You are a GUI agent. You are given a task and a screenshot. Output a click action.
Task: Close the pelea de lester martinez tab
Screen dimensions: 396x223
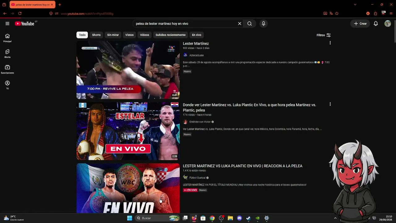pos(52,5)
